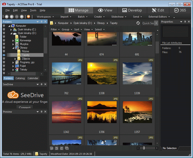Click the folder icon in breadcrumb bar

[52, 23]
